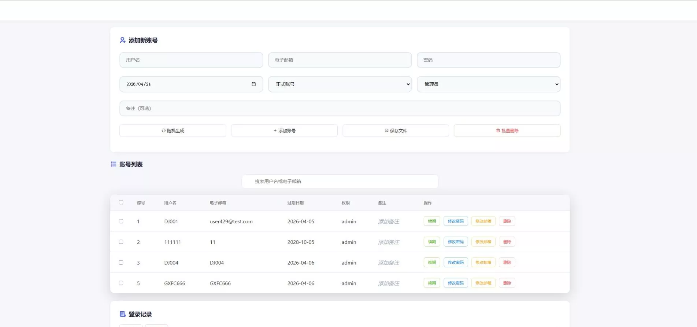Focus the 用户名 input field

click(x=191, y=60)
